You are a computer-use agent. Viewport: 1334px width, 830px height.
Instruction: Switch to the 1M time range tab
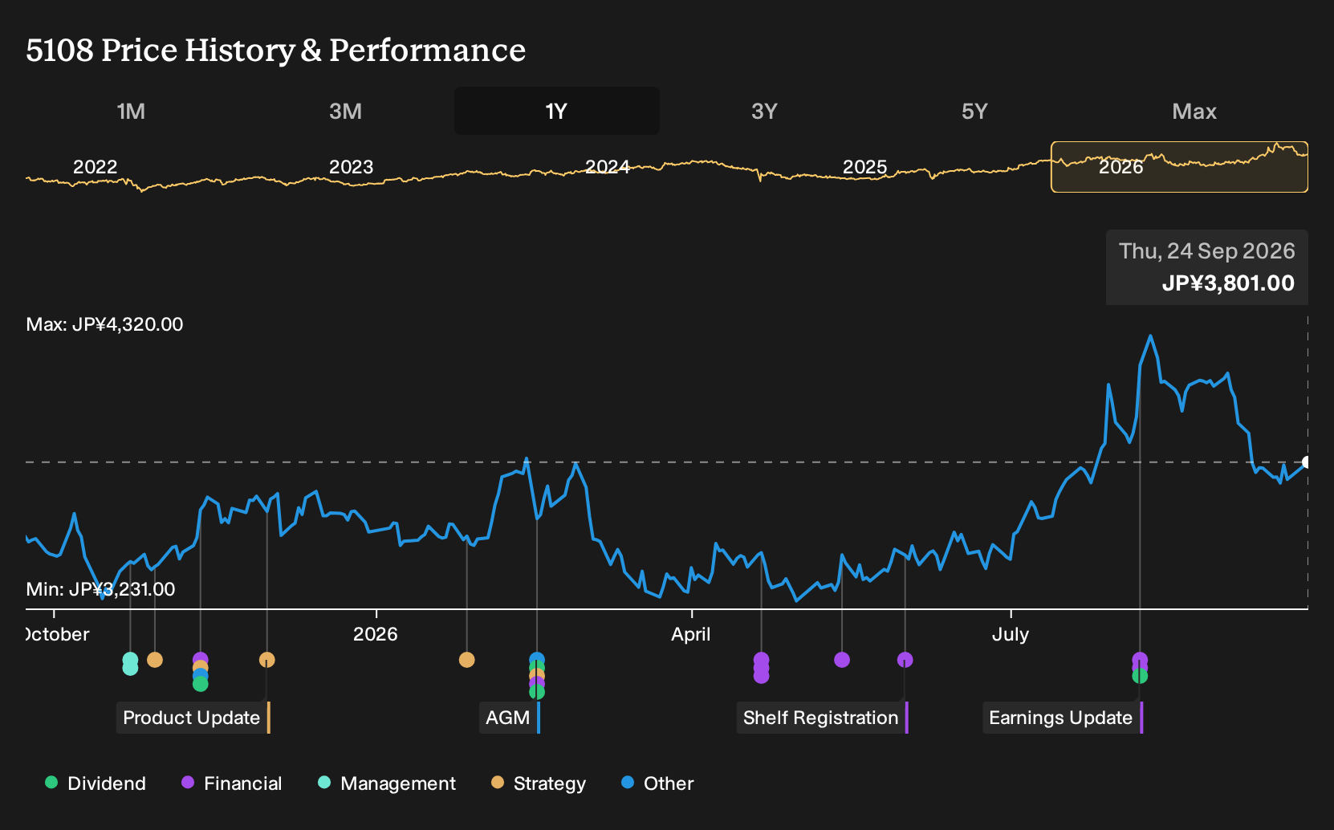pyautogui.click(x=131, y=111)
